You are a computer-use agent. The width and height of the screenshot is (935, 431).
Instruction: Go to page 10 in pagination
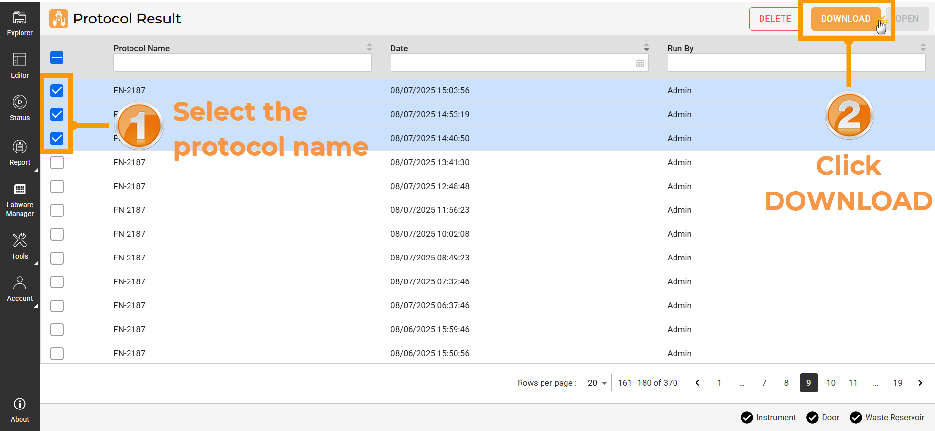831,383
